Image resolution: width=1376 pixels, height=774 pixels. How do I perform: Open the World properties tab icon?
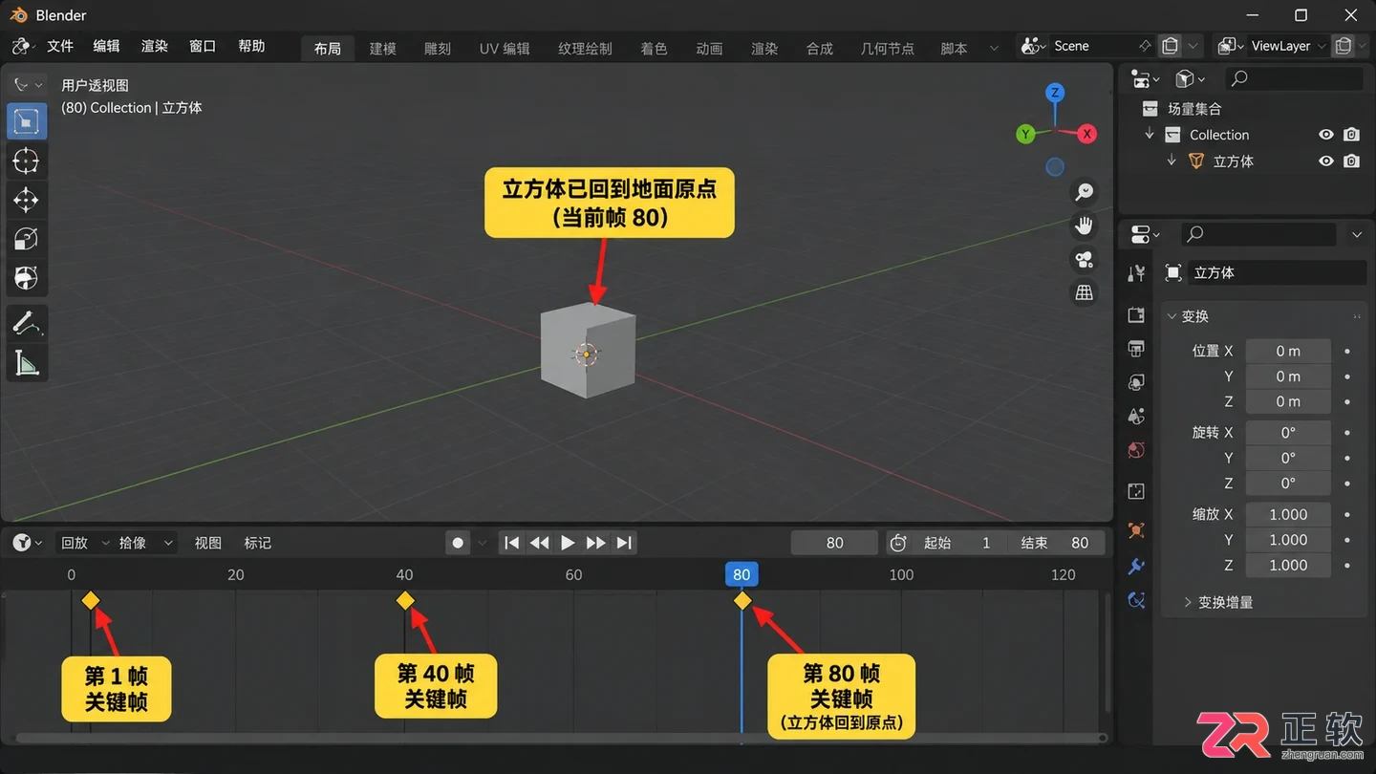[x=1136, y=450]
